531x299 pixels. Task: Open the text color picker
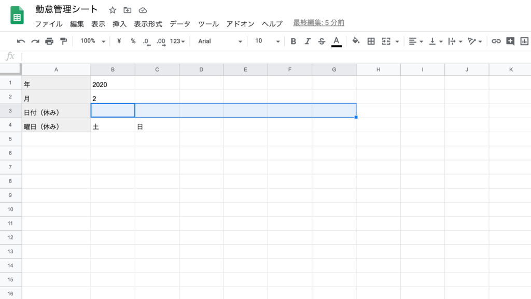pos(336,41)
